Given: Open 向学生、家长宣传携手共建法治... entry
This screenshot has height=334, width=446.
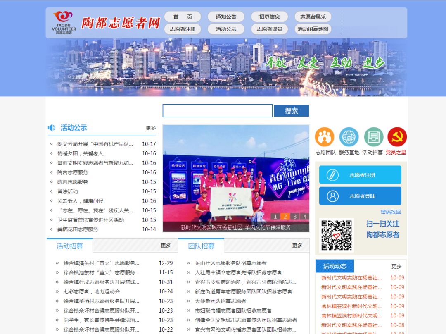Looking at the screenshot, I should [101, 320].
